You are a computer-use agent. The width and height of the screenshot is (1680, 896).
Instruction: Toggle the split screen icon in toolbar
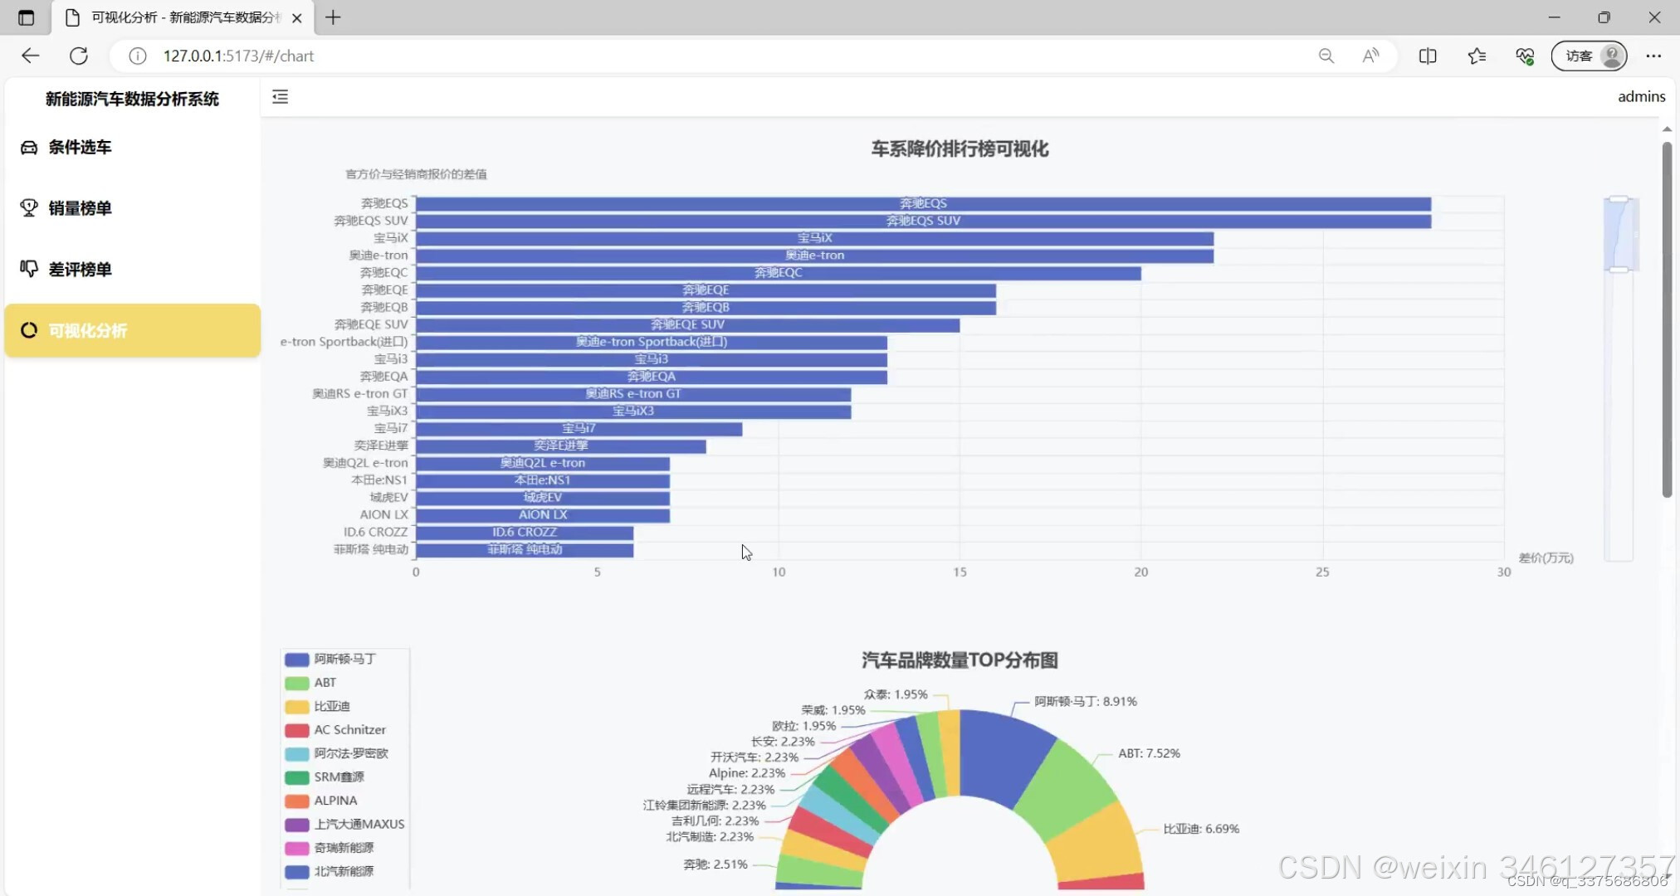pyautogui.click(x=1428, y=56)
